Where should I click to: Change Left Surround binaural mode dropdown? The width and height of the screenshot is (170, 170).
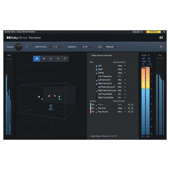[x=122, y=80]
